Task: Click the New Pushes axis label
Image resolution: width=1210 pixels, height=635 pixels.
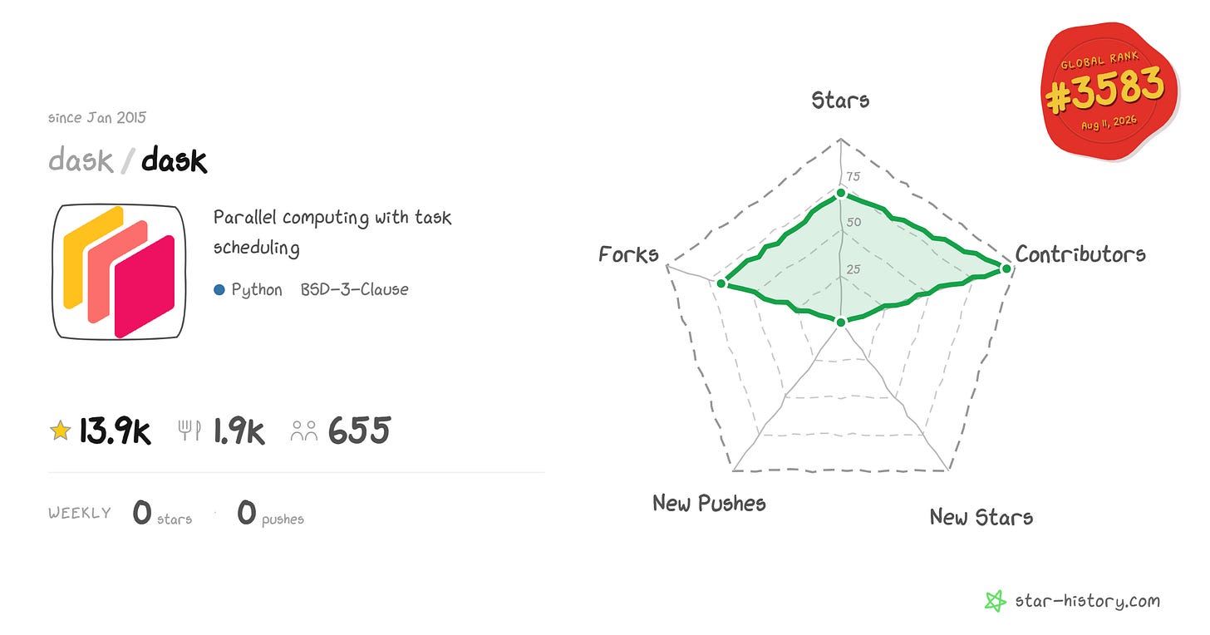Action: (709, 503)
